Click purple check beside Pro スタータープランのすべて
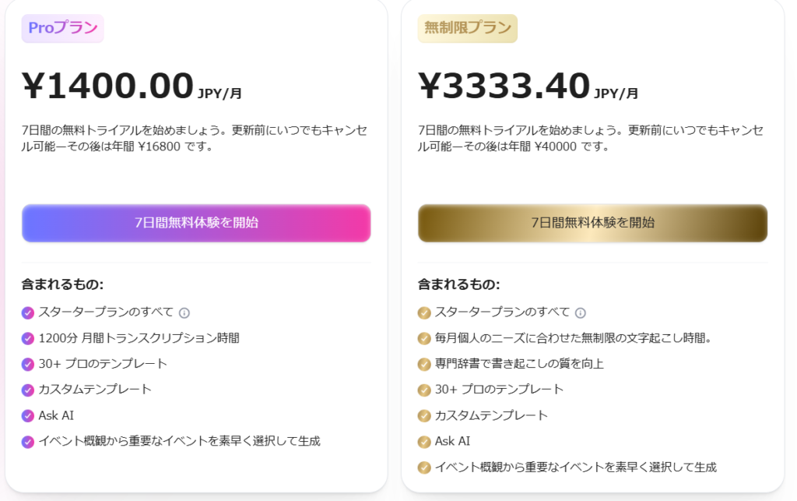The width and height of the screenshot is (797, 501). [x=28, y=312]
